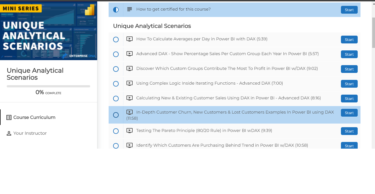
Task: Mark Percentage Sales Per Custom Group circle
Action: pyautogui.click(x=116, y=54)
